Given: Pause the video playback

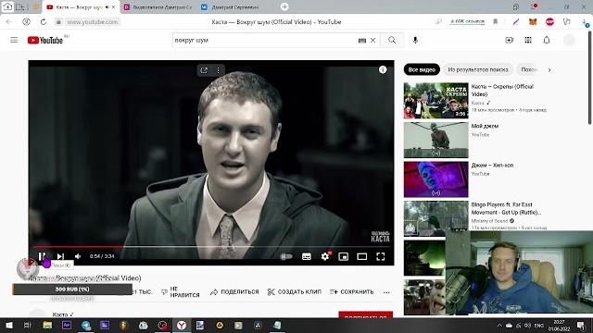Looking at the screenshot, I should 42,256.
